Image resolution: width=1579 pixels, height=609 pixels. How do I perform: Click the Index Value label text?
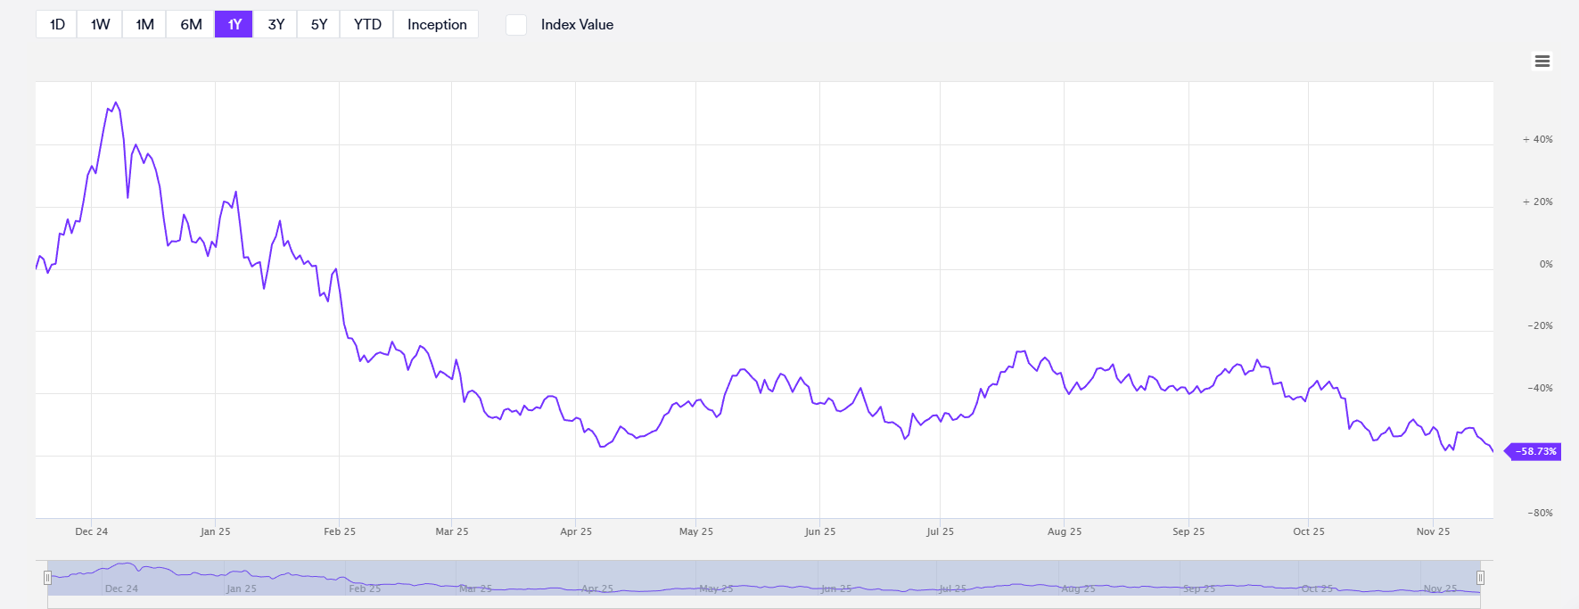[x=577, y=25]
